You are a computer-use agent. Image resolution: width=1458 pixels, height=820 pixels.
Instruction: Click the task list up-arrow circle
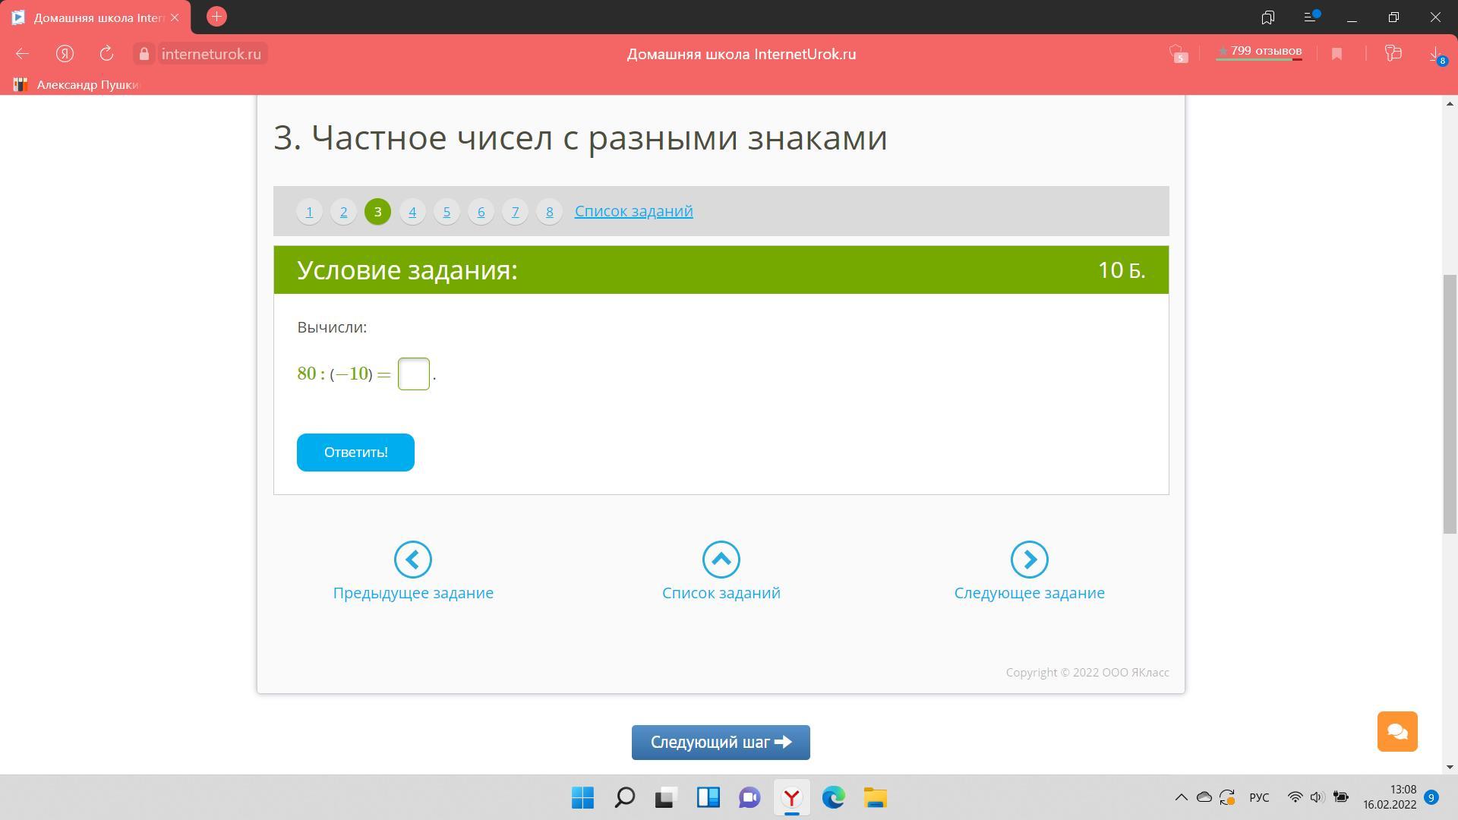(x=721, y=560)
